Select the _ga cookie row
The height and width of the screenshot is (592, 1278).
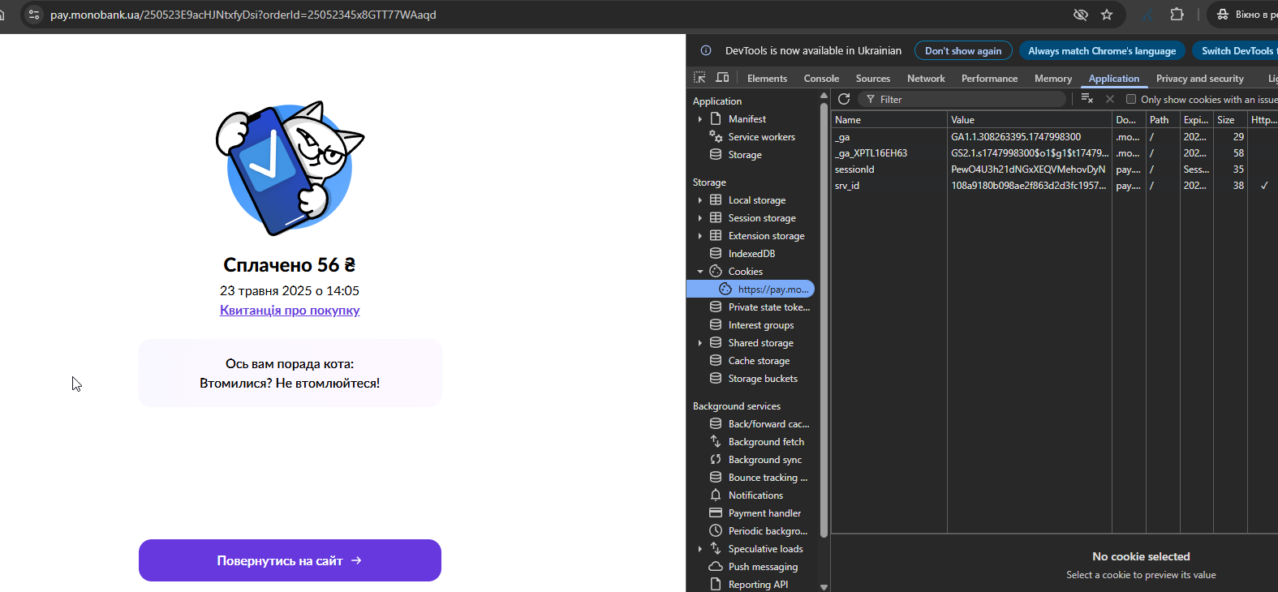click(1054, 137)
